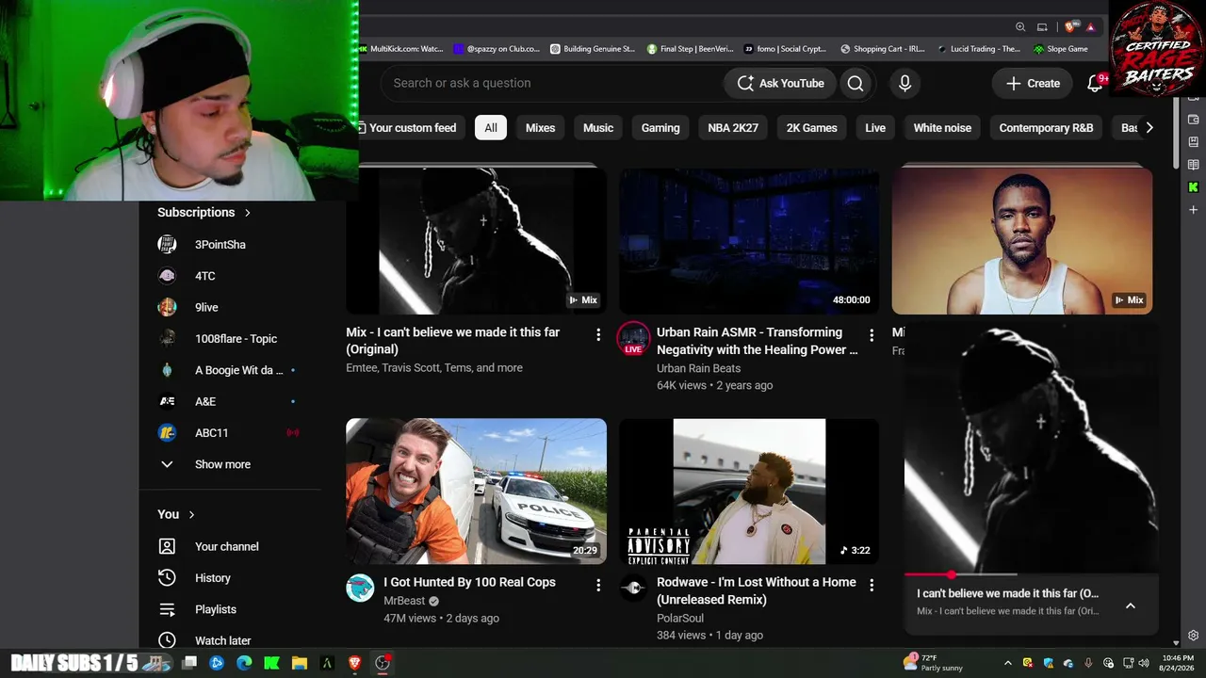Click the Brave Shields icon in address bar
The height and width of the screenshot is (678, 1206).
point(1070,27)
